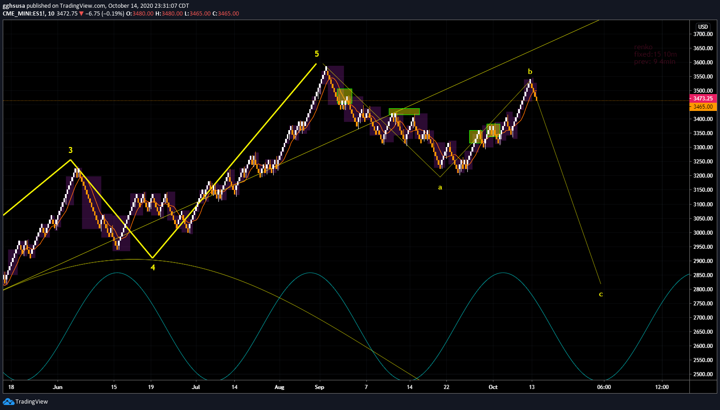This screenshot has width=720, height=410.
Task: Click the Aug date axis label
Action: pyautogui.click(x=280, y=387)
